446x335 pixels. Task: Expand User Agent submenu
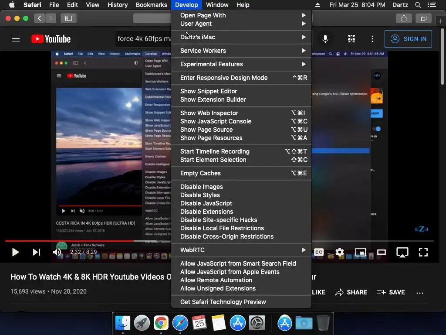[x=241, y=24]
